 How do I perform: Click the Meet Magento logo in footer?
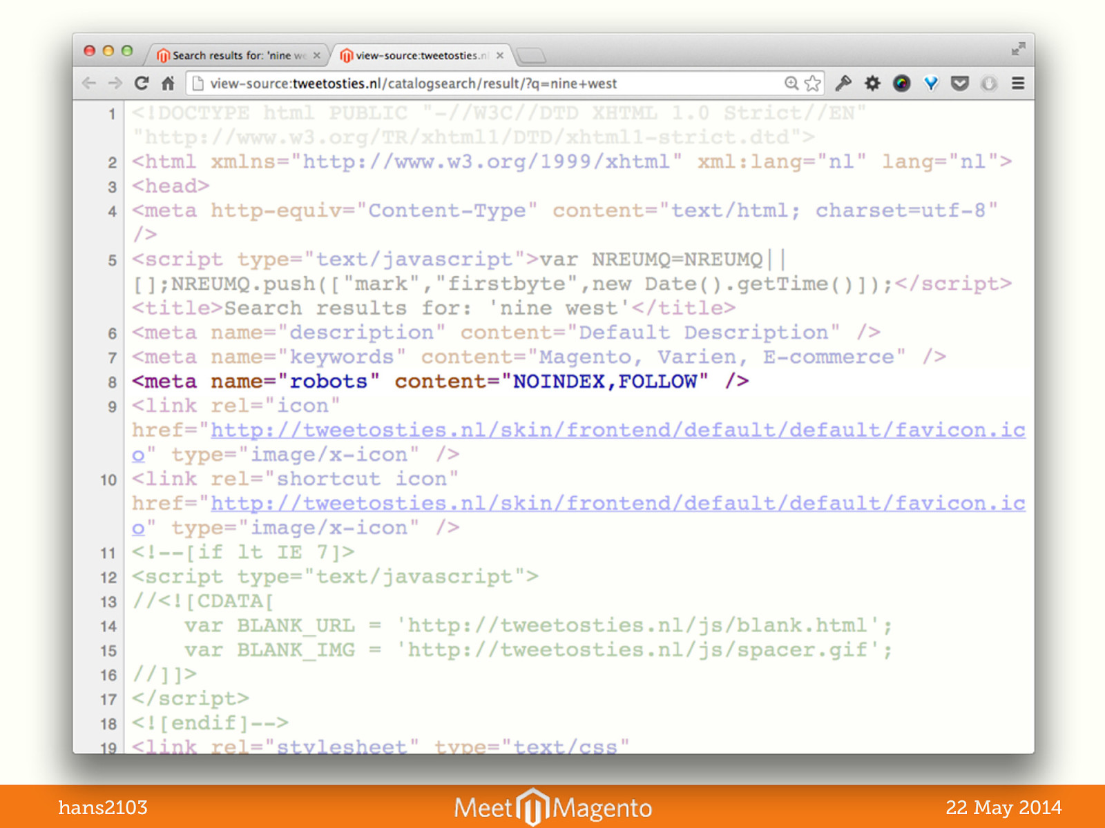tap(552, 807)
